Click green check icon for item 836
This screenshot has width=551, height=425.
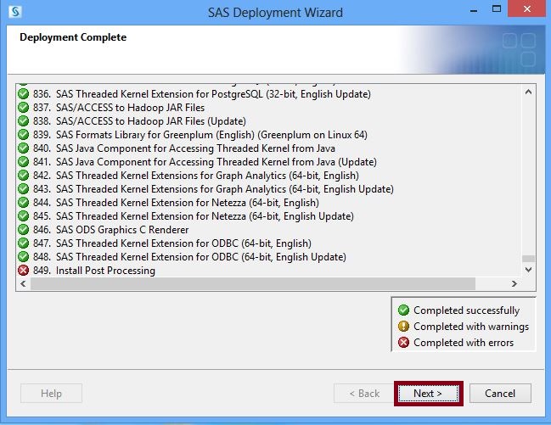[x=23, y=94]
